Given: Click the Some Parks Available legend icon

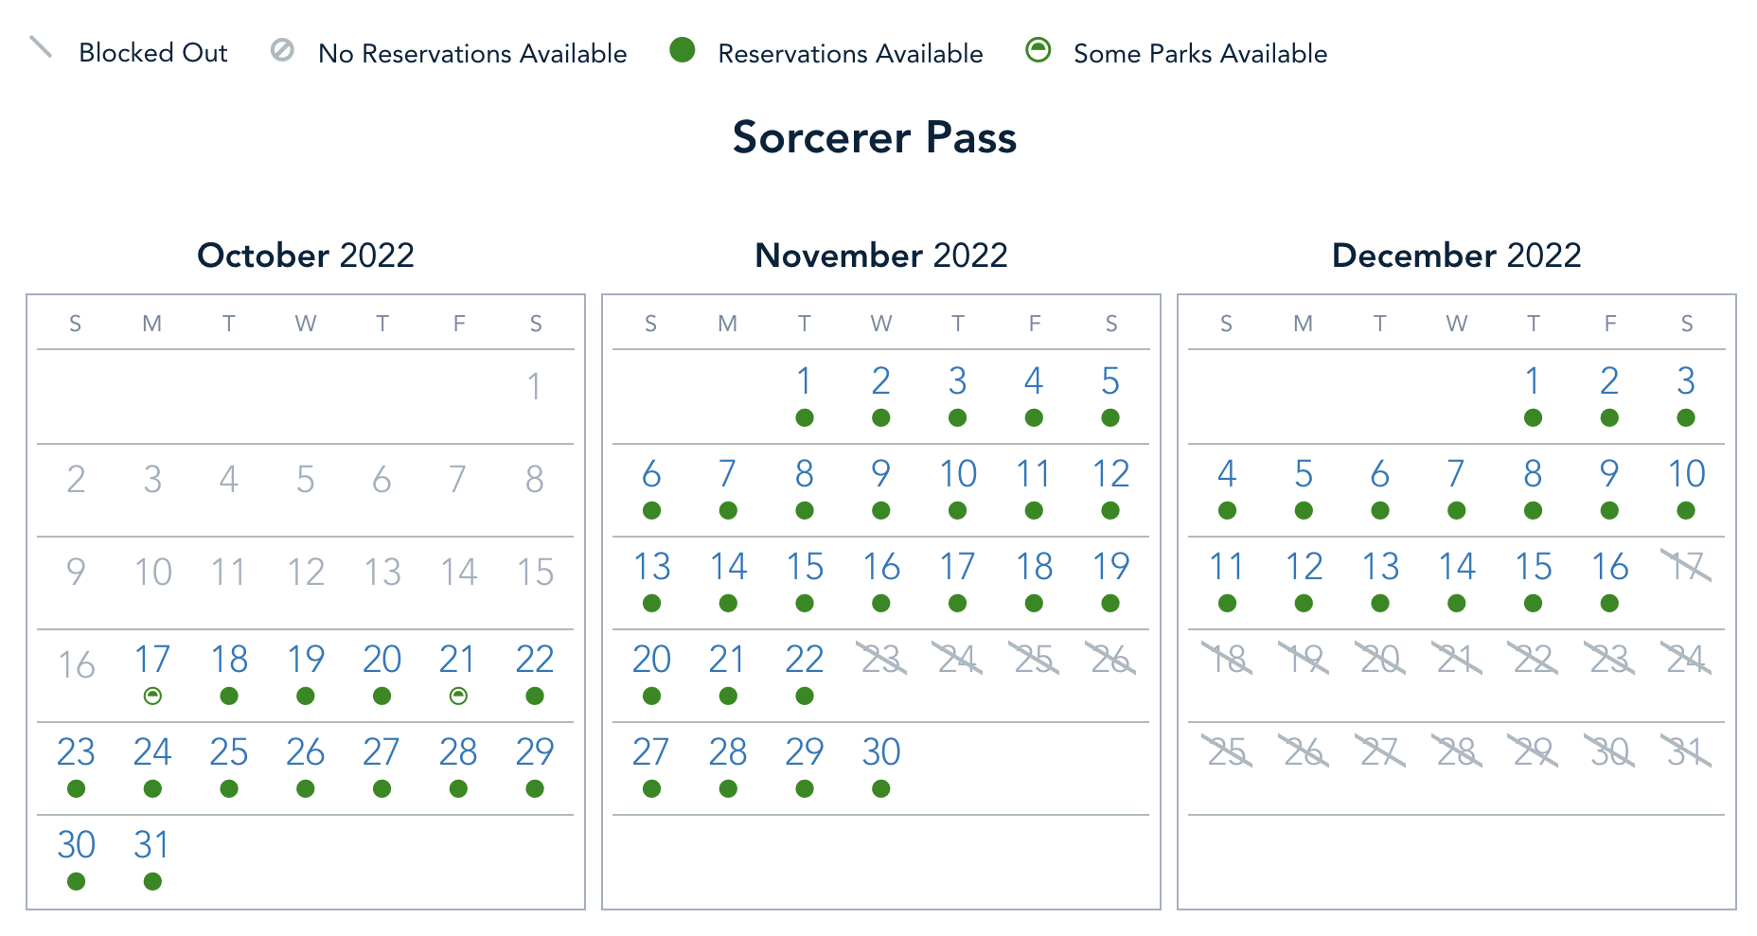Looking at the screenshot, I should pos(1038,50).
